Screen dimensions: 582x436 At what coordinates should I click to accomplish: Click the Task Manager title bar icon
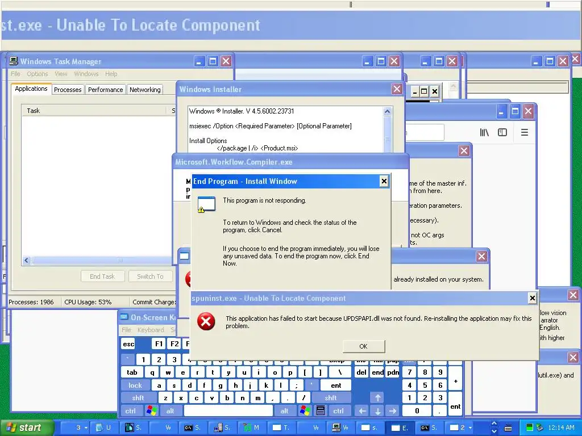tap(14, 61)
